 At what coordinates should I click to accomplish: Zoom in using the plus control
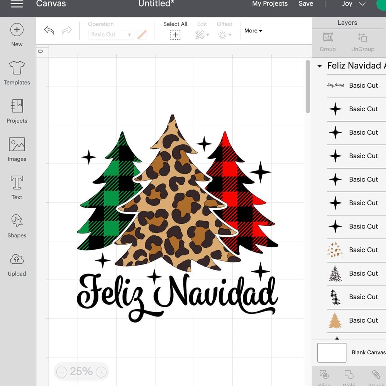(101, 372)
